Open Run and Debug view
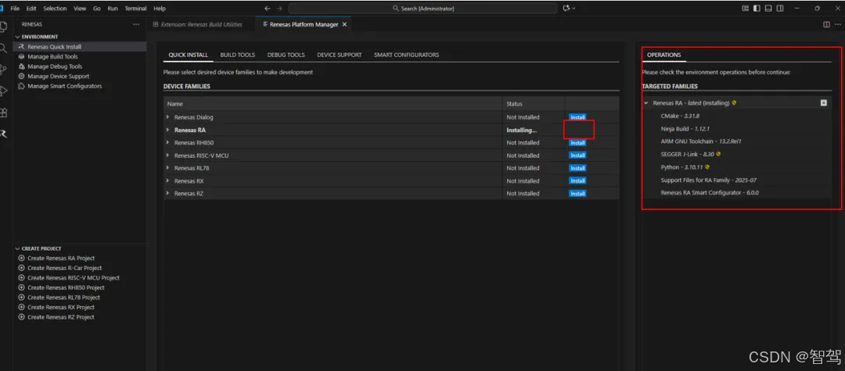The width and height of the screenshot is (845, 371). click(x=3, y=91)
